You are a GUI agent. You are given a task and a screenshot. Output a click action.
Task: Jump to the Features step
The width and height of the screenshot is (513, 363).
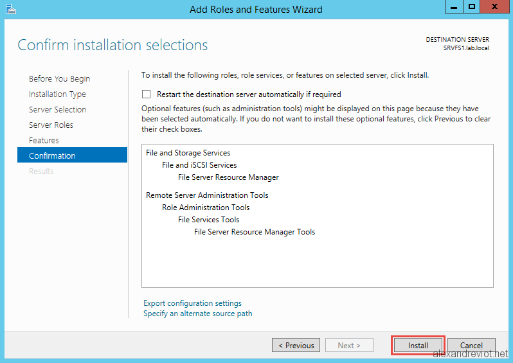click(x=44, y=140)
